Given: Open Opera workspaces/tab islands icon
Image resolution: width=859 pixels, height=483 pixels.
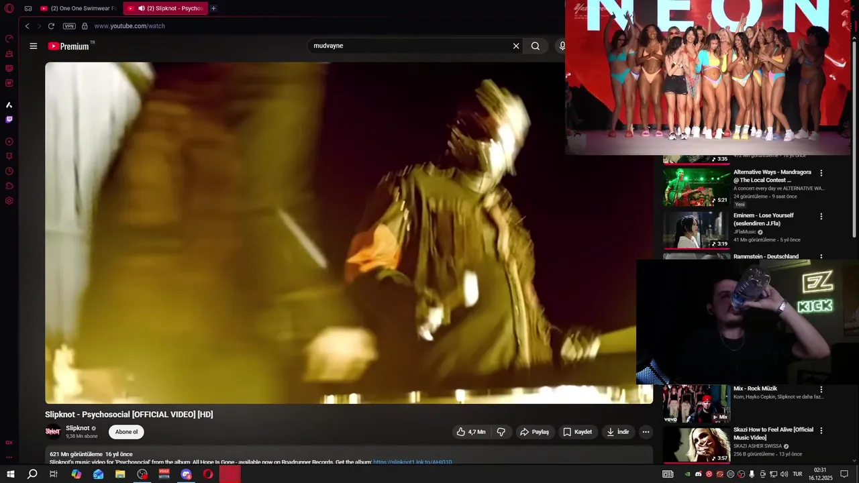Looking at the screenshot, I should (x=28, y=9).
